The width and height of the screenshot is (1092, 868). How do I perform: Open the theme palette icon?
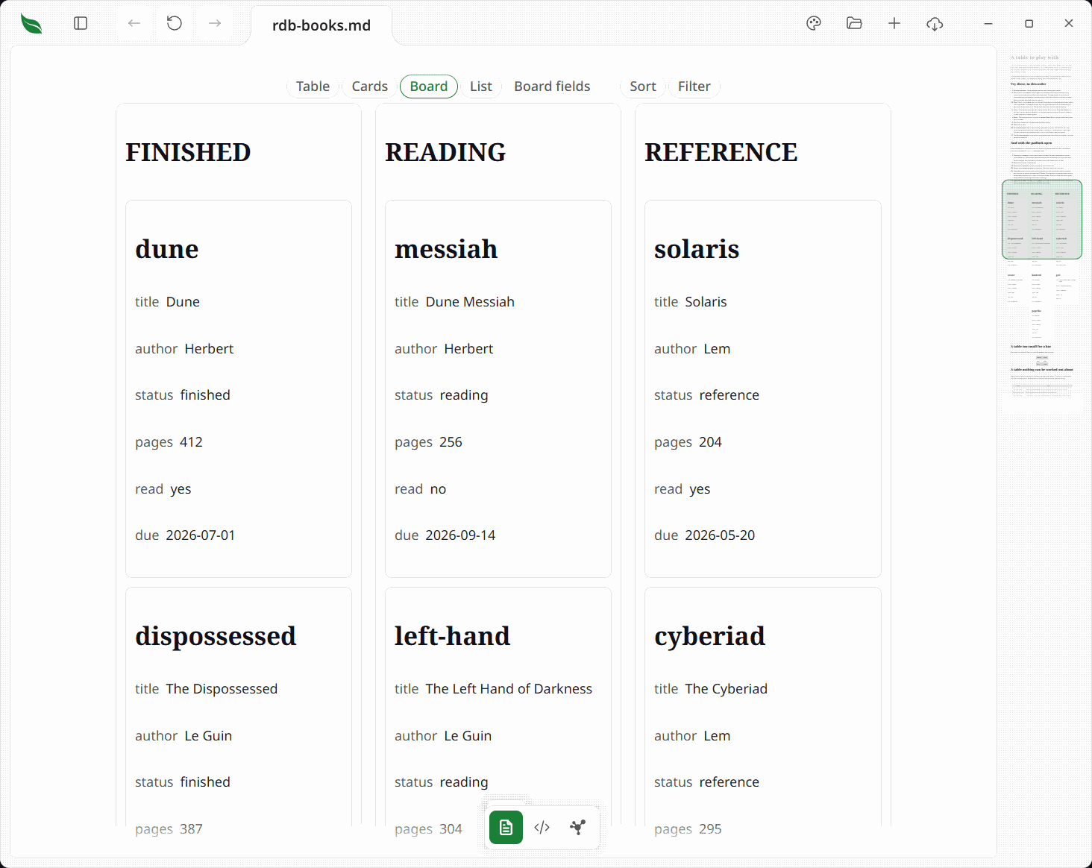tap(814, 23)
